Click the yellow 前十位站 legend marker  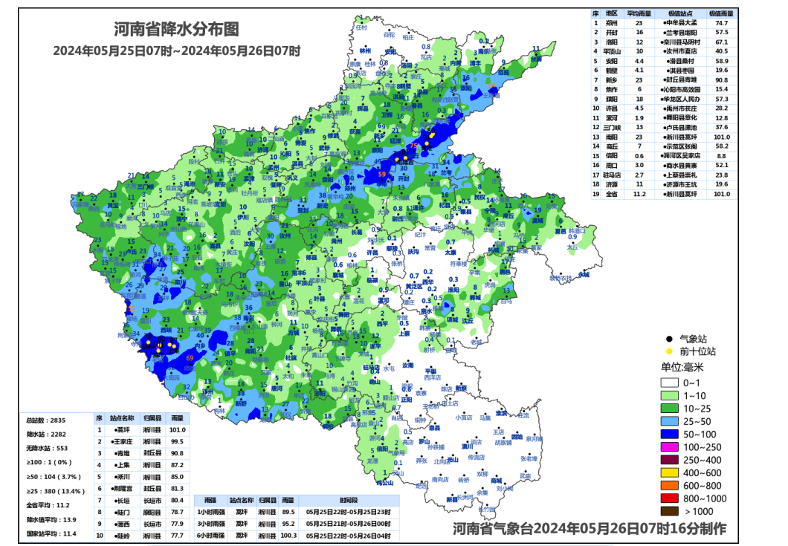668,349
